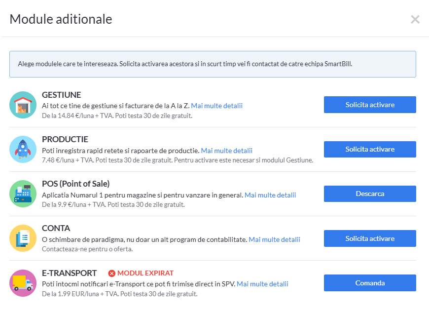This screenshot has width=429, height=314.
Task: Open Mai multe detalii for Gestiune
Action: pyautogui.click(x=216, y=106)
